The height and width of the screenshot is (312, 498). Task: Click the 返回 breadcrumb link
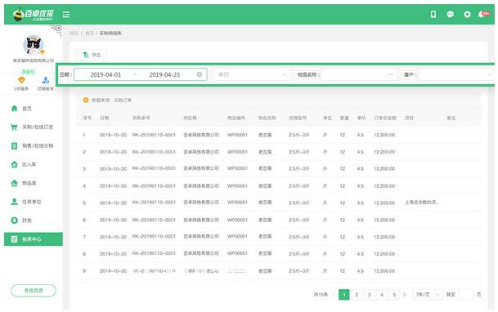(x=74, y=33)
